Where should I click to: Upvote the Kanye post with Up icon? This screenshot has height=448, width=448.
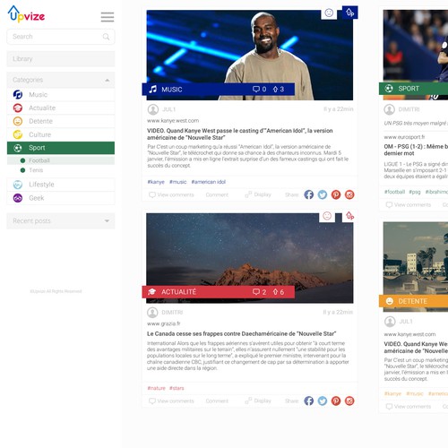click(349, 13)
